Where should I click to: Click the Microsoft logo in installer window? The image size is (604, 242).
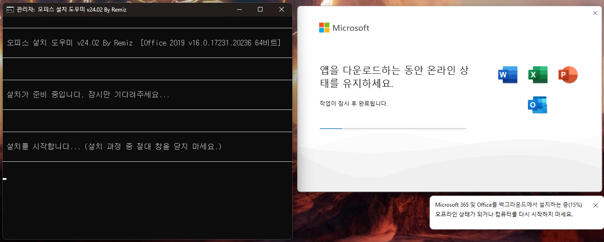point(344,28)
